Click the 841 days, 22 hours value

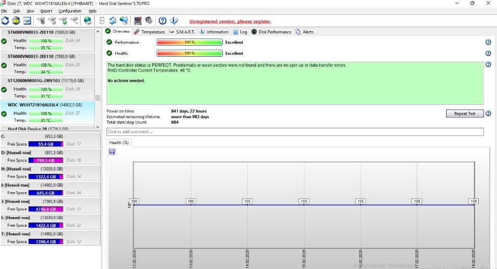189,111
